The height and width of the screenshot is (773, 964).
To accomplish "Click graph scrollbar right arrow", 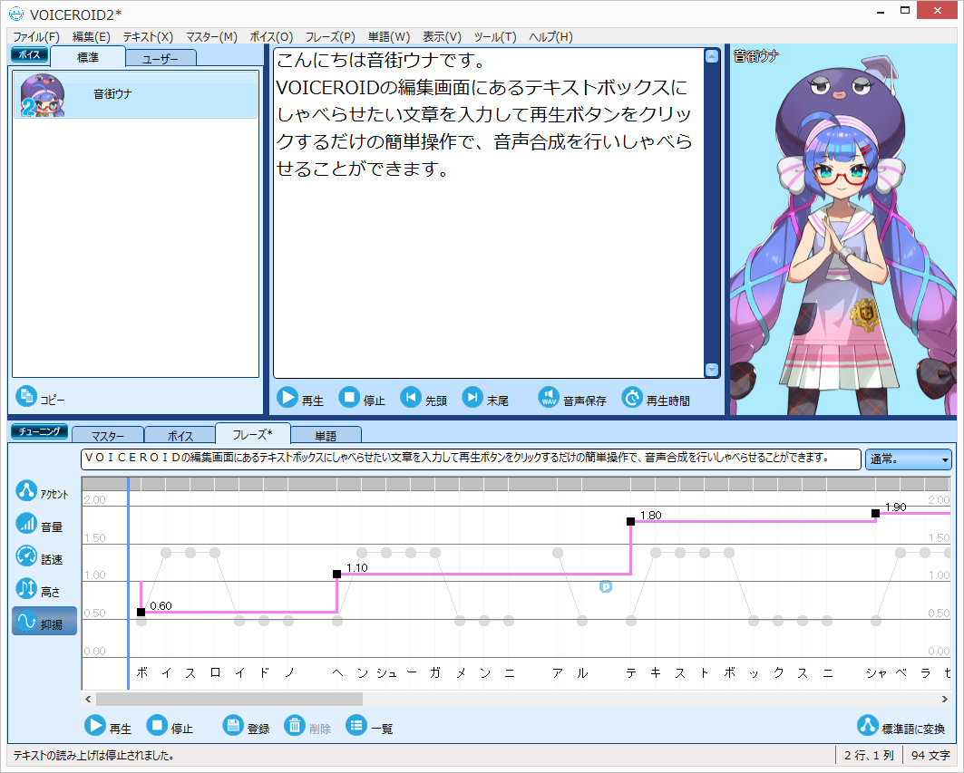I will 944,700.
